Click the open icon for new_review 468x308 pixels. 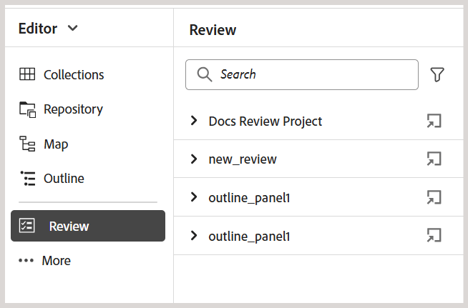[x=433, y=159]
